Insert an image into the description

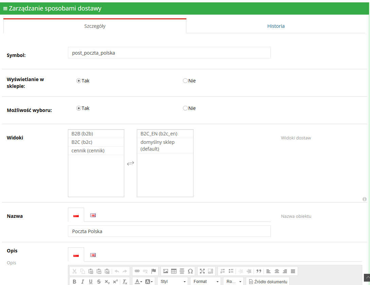[x=166, y=271]
